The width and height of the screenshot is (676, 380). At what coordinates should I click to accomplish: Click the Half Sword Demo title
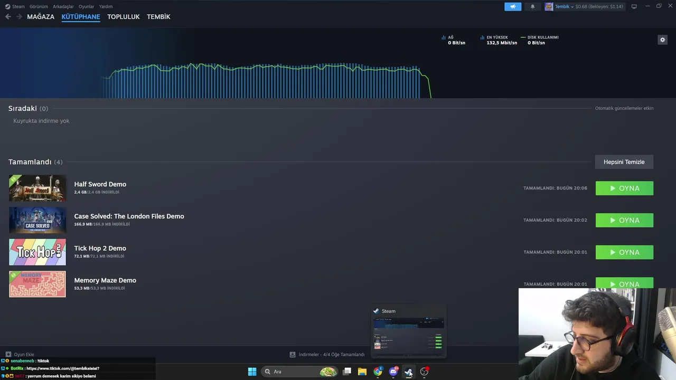(x=100, y=184)
